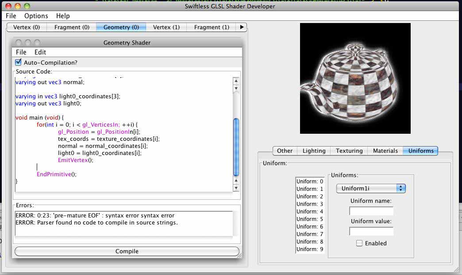Screen dimensions: 462x275
Task: Select 'Uniform: 7' in the list
Action: click(310, 234)
